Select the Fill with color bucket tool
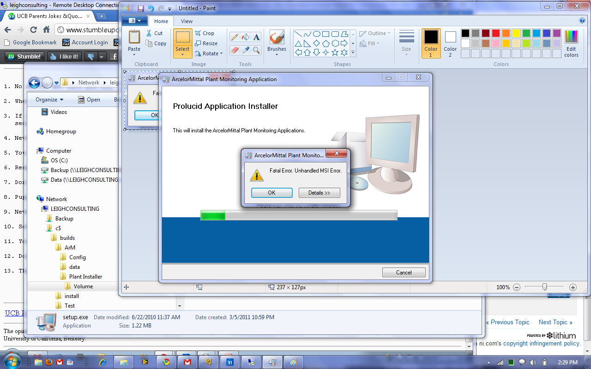The image size is (591, 369). click(246, 37)
